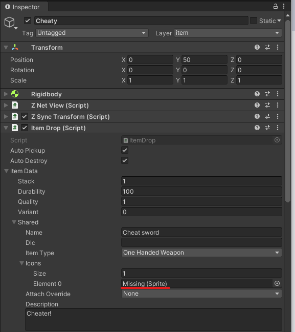The width and height of the screenshot is (295, 332).
Task: Click object picker for Element 0 sprite
Action: 277,283
